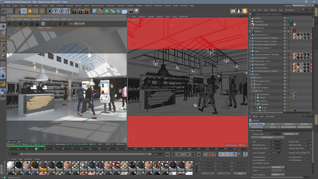Click the FPS value field

click(277, 142)
